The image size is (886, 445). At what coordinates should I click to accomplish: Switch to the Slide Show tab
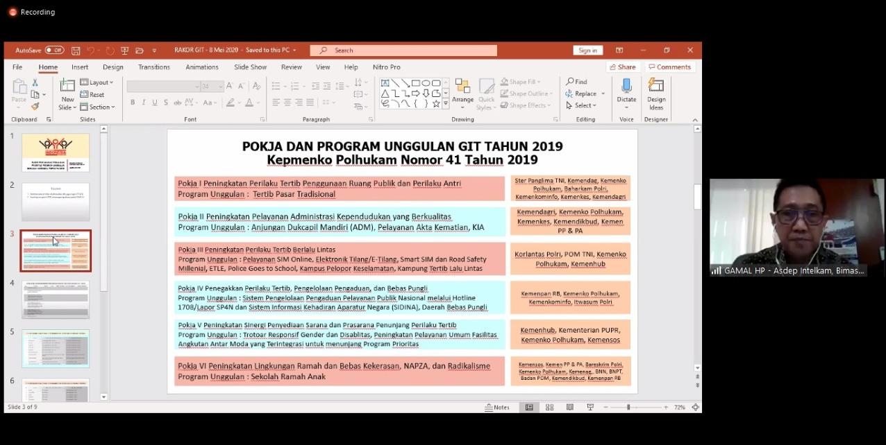click(250, 67)
